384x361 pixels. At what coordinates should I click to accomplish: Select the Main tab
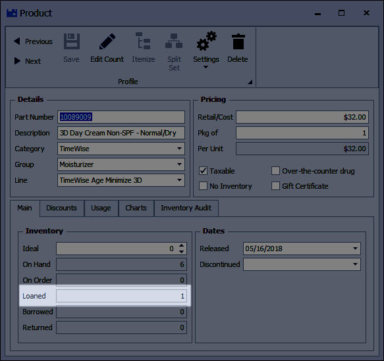(25, 208)
